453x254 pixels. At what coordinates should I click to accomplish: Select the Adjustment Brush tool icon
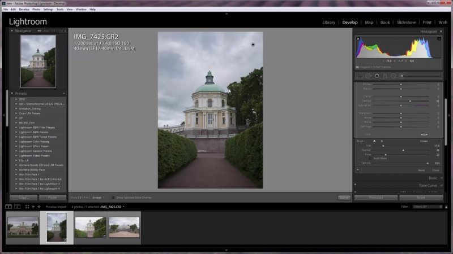[x=401, y=76]
